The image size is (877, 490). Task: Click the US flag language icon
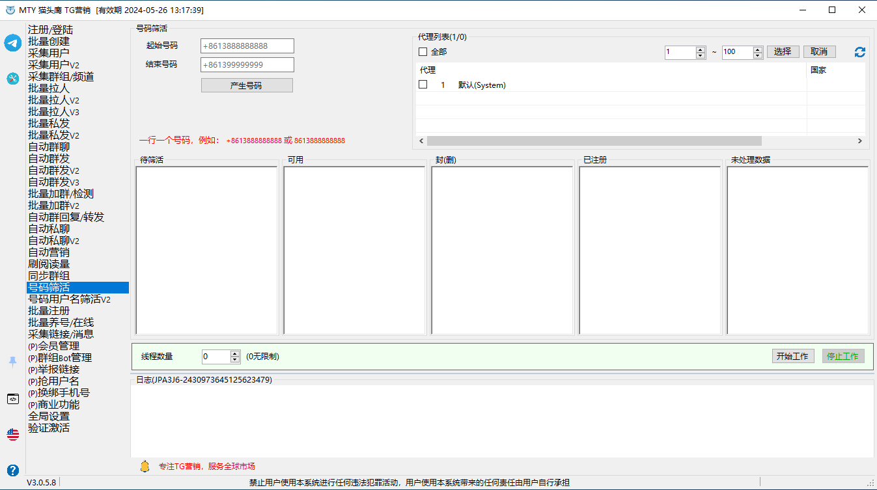[x=12, y=434]
